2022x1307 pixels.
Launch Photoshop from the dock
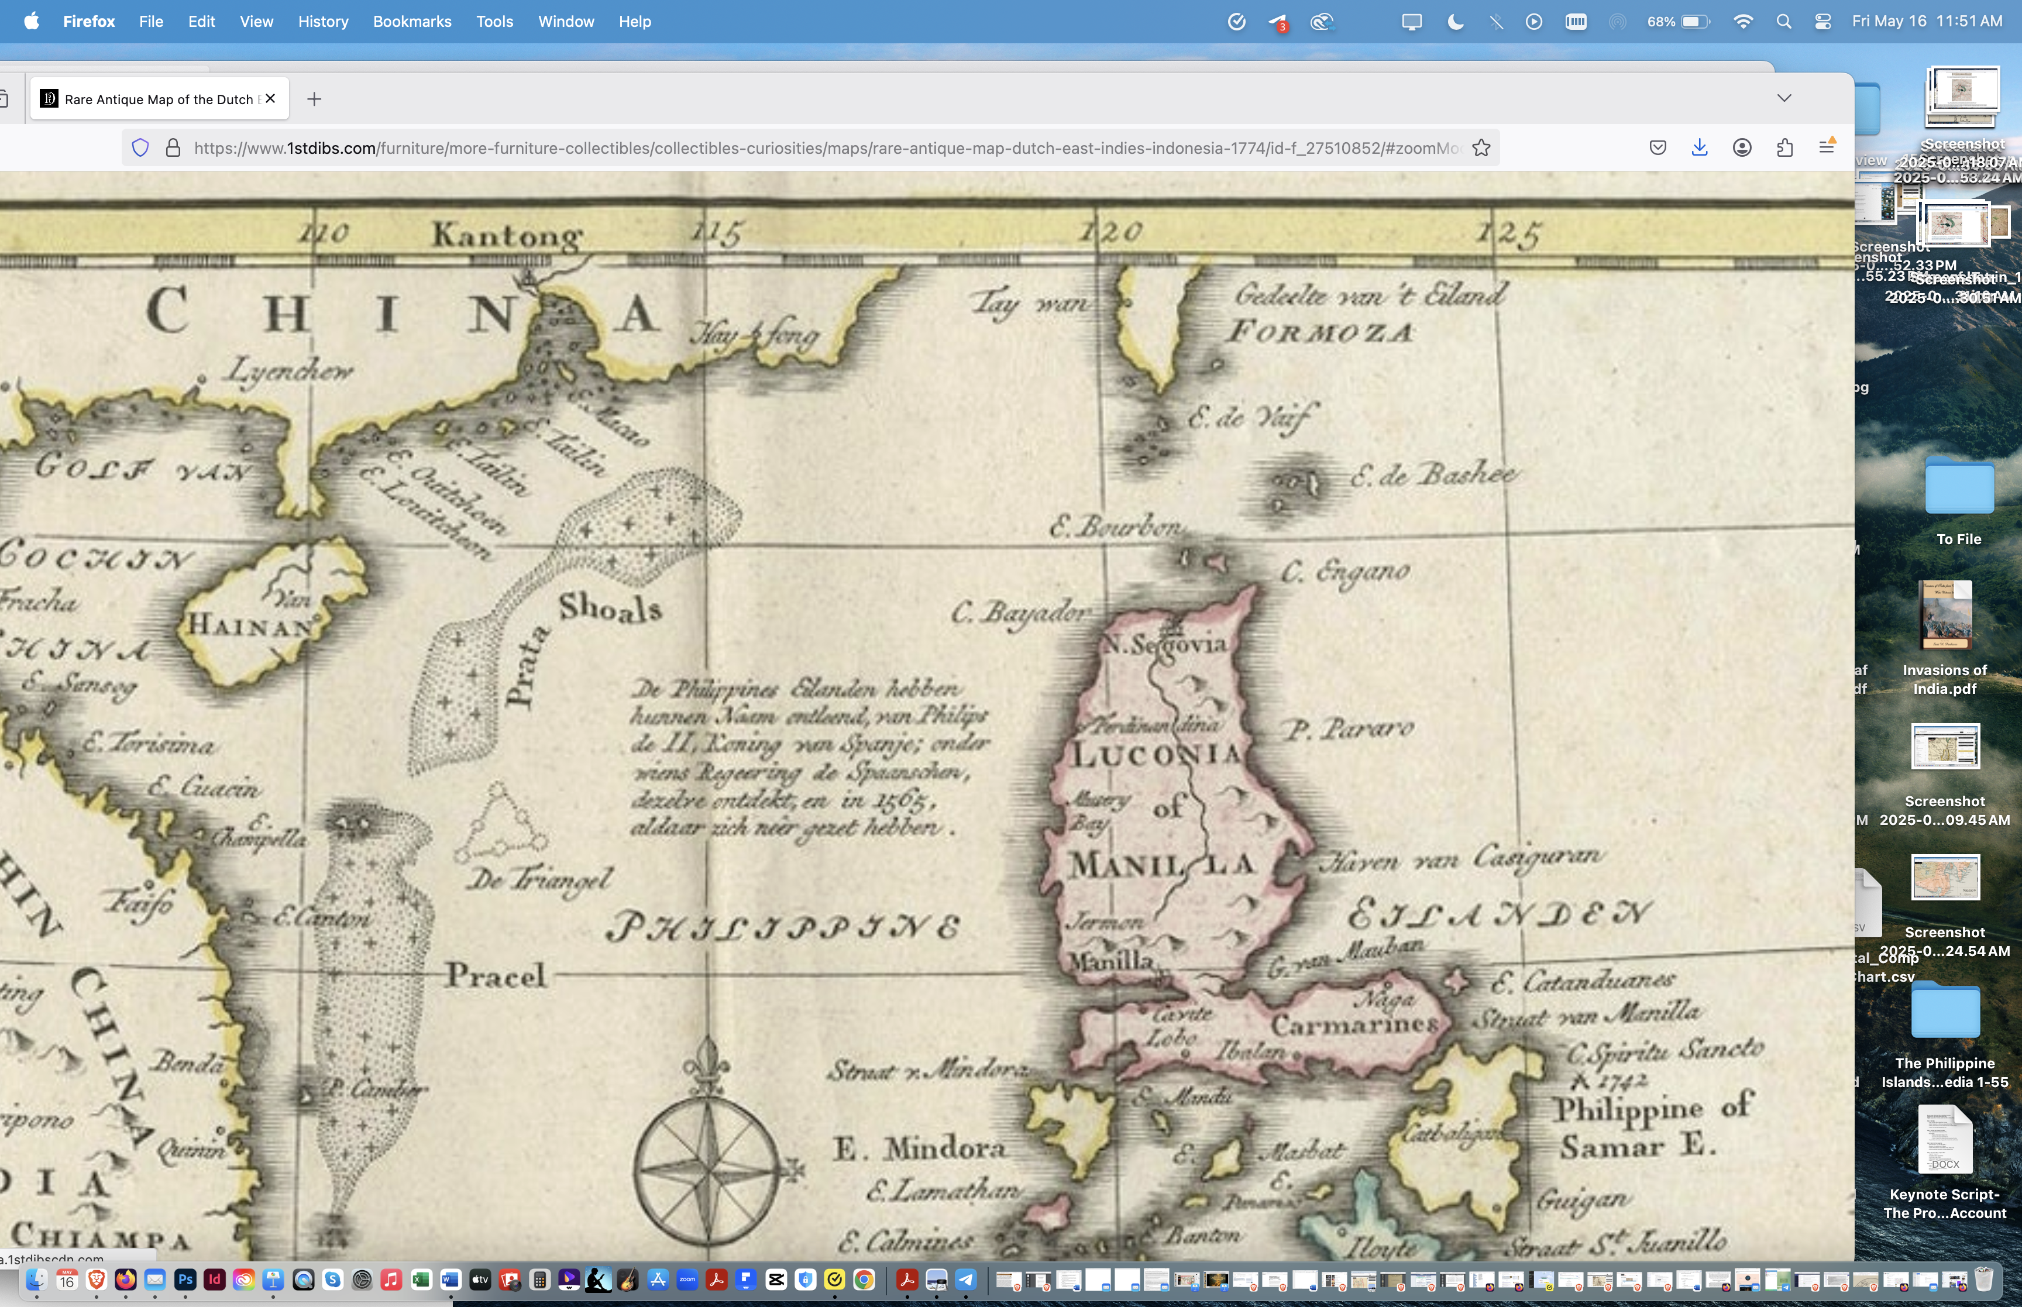pyautogui.click(x=185, y=1280)
